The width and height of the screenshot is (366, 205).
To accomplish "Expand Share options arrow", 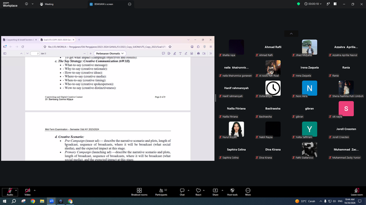I will [x=222, y=190].
